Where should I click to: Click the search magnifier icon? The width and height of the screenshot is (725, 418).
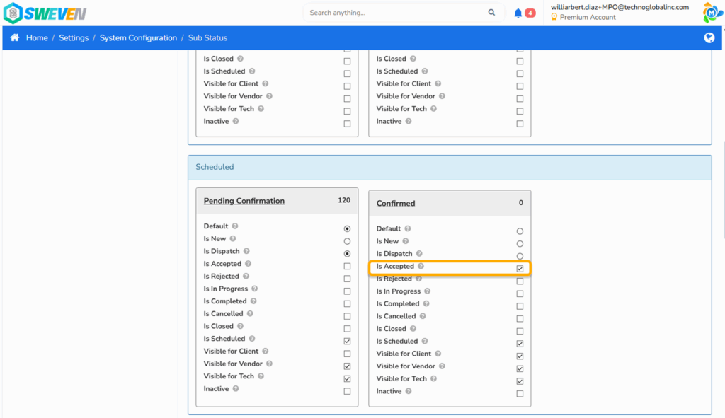(x=491, y=13)
